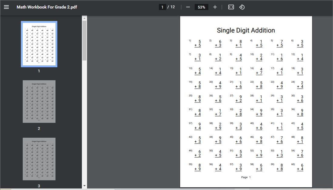This screenshot has width=333, height=190.
Task: Zoom out using the minus button
Action: click(x=188, y=7)
